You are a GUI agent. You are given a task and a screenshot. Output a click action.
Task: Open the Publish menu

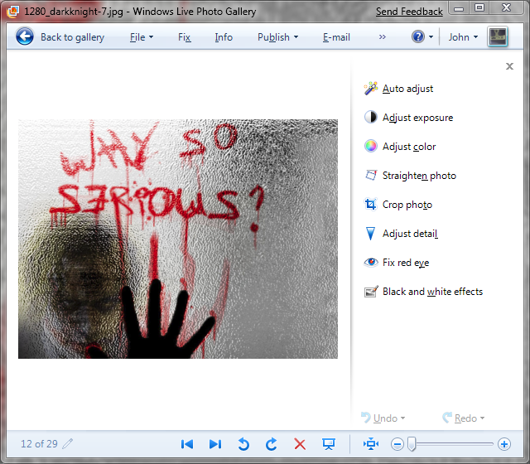coord(277,36)
